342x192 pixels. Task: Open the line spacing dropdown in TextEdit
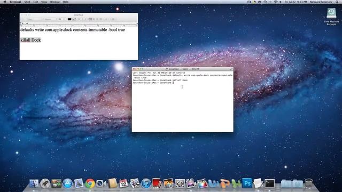coord(106,19)
